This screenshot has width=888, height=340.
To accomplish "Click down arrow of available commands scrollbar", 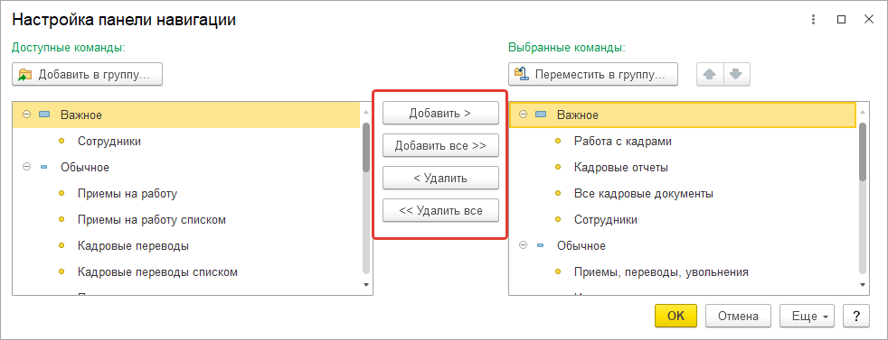I will click(366, 285).
